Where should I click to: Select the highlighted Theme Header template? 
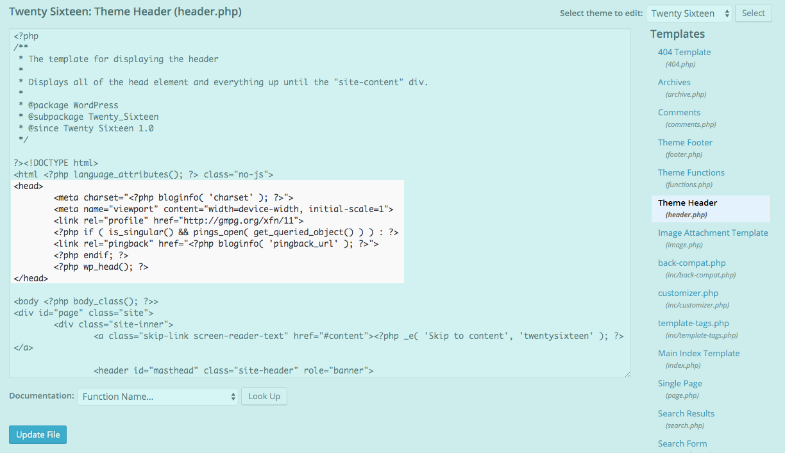click(x=687, y=203)
